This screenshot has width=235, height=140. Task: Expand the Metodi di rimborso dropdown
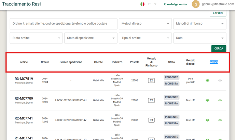click(x=199, y=24)
